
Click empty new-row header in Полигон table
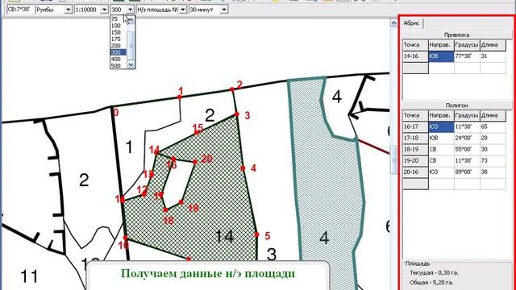[x=416, y=184]
